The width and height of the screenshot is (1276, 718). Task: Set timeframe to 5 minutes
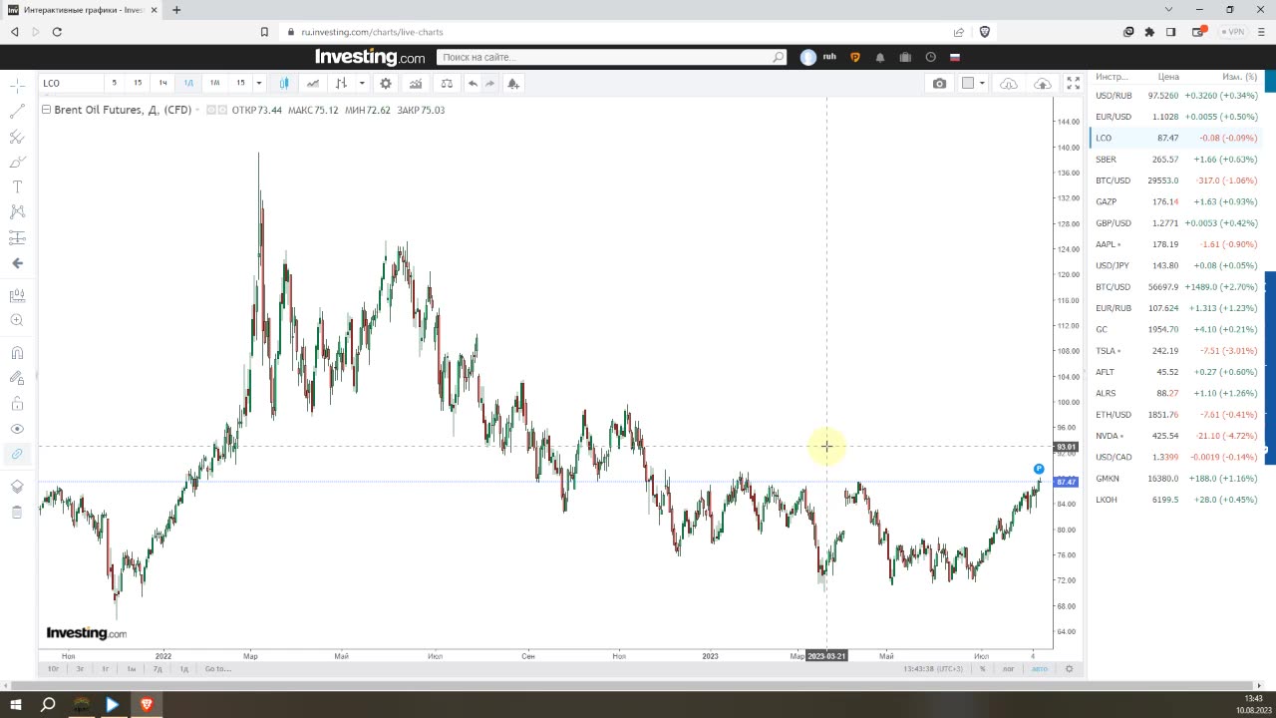click(x=114, y=83)
